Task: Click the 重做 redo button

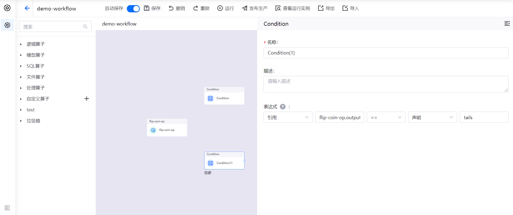Action: [201, 8]
